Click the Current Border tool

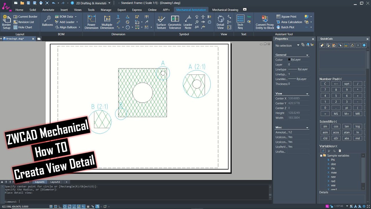click(25, 17)
